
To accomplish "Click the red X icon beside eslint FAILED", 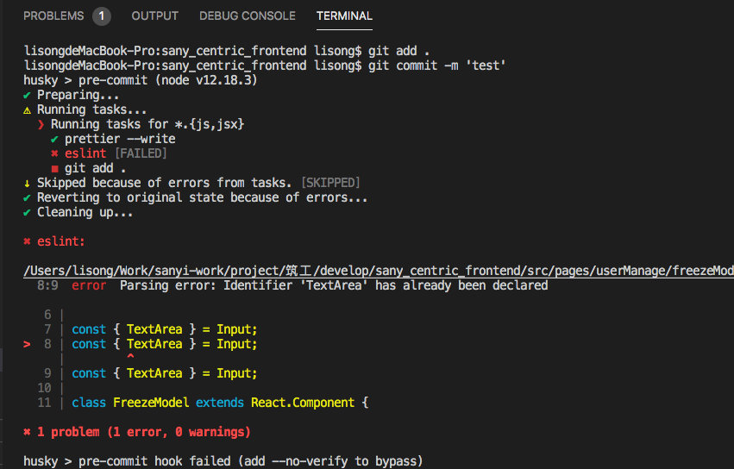I will (x=54, y=153).
